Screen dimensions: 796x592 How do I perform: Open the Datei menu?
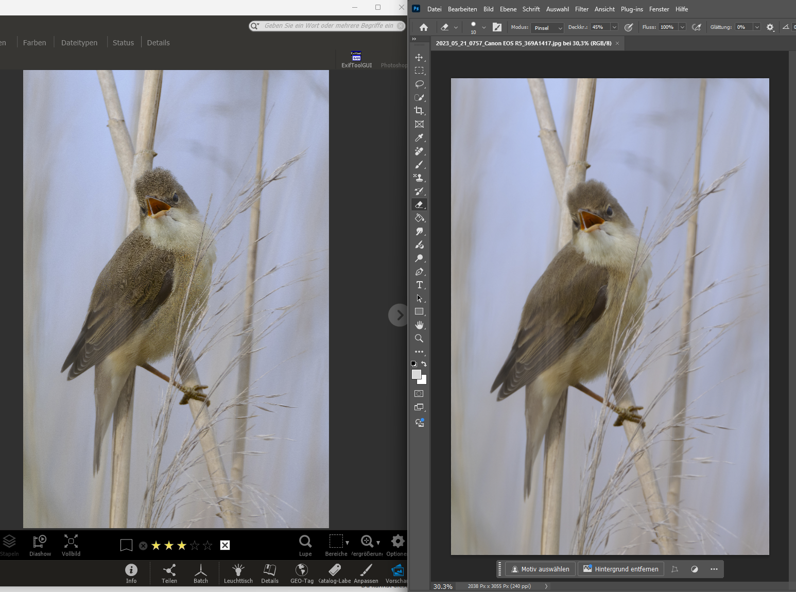click(x=434, y=9)
